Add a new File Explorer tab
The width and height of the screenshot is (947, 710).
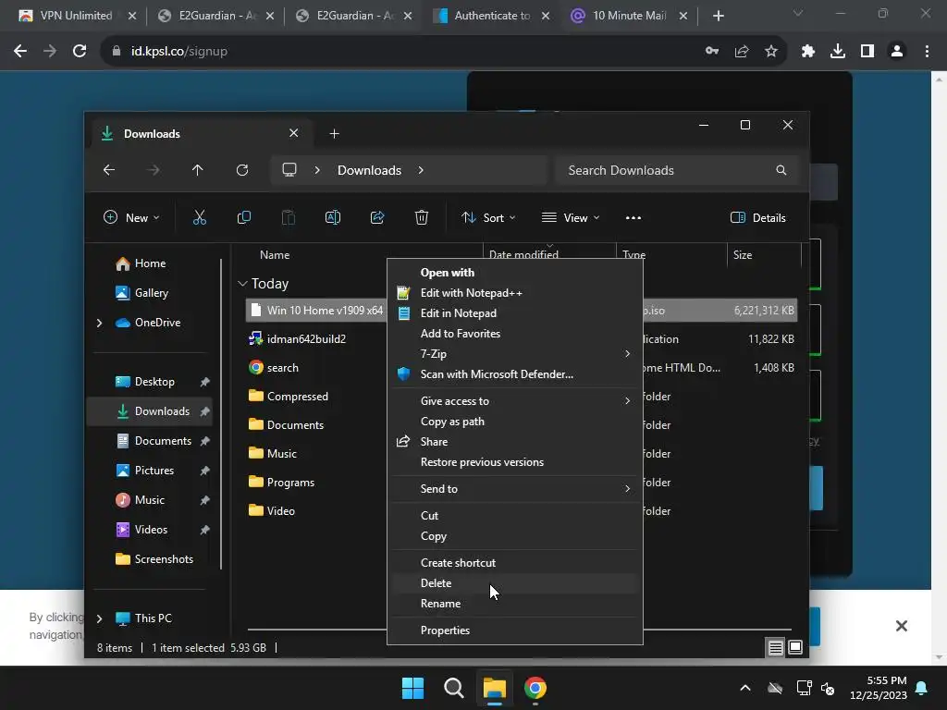pos(334,133)
